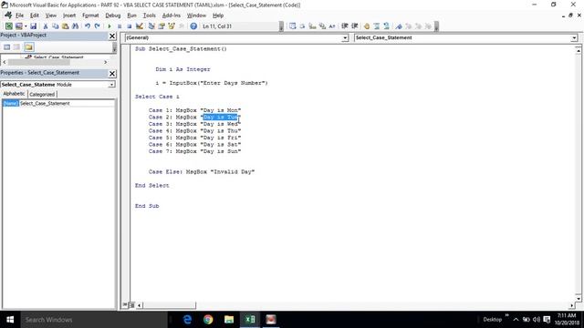The width and height of the screenshot is (584, 328).
Task: Click the Paste toolbar icon
Action: (65, 26)
